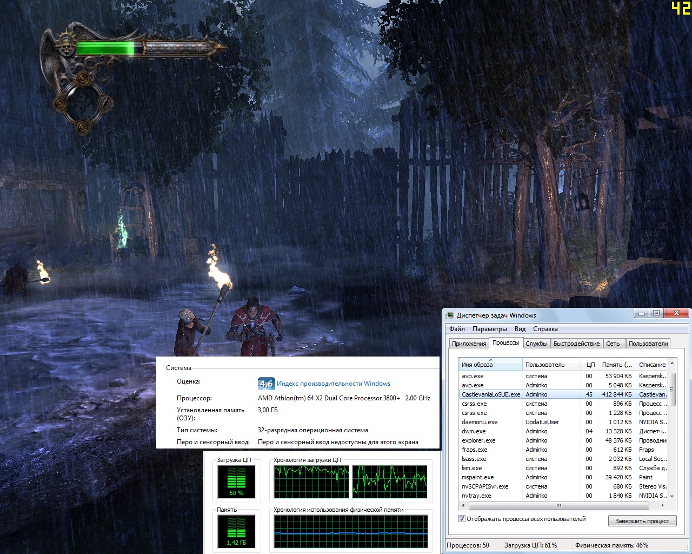Select the avp.exe row with 5 048 КБ
692x554 pixels.
click(x=563, y=385)
